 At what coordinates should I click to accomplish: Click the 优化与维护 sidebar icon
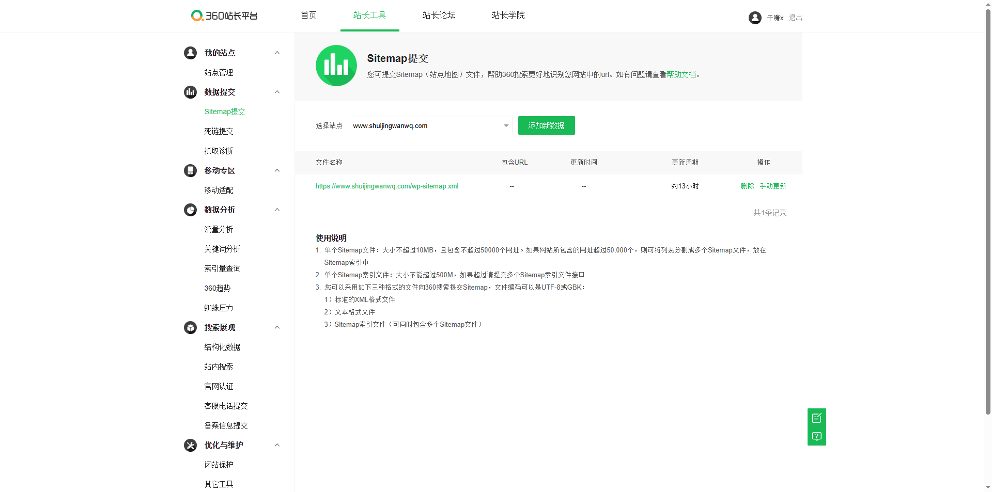(190, 445)
